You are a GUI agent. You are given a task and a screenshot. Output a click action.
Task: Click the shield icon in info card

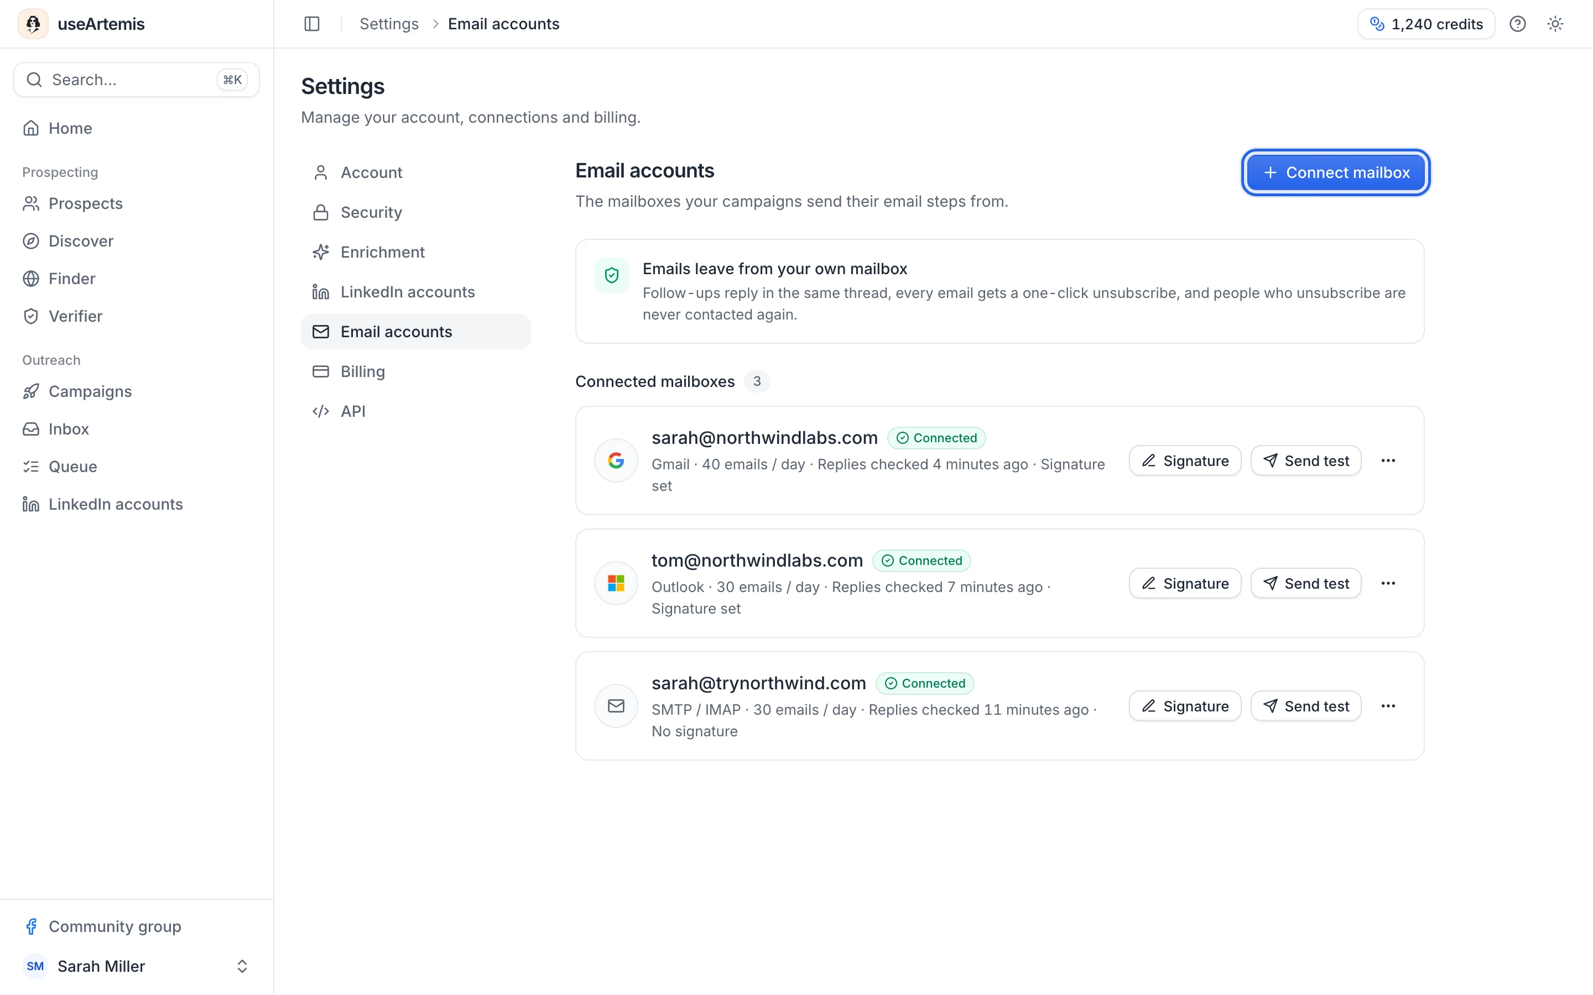click(612, 275)
